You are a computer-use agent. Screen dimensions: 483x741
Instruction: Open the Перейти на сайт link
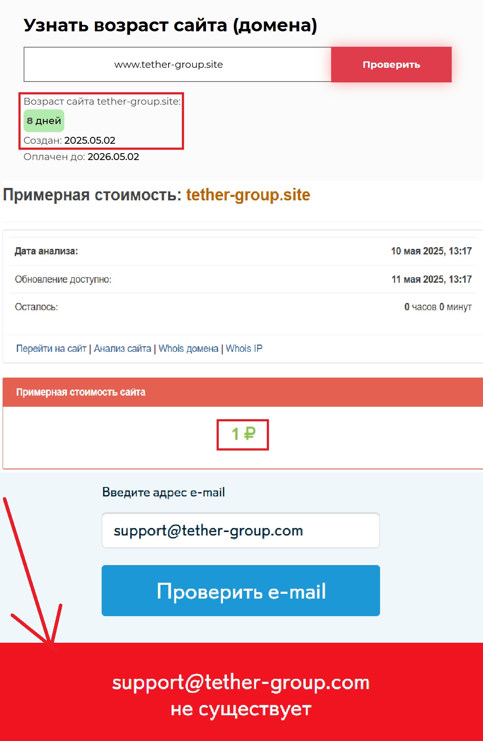click(x=51, y=348)
